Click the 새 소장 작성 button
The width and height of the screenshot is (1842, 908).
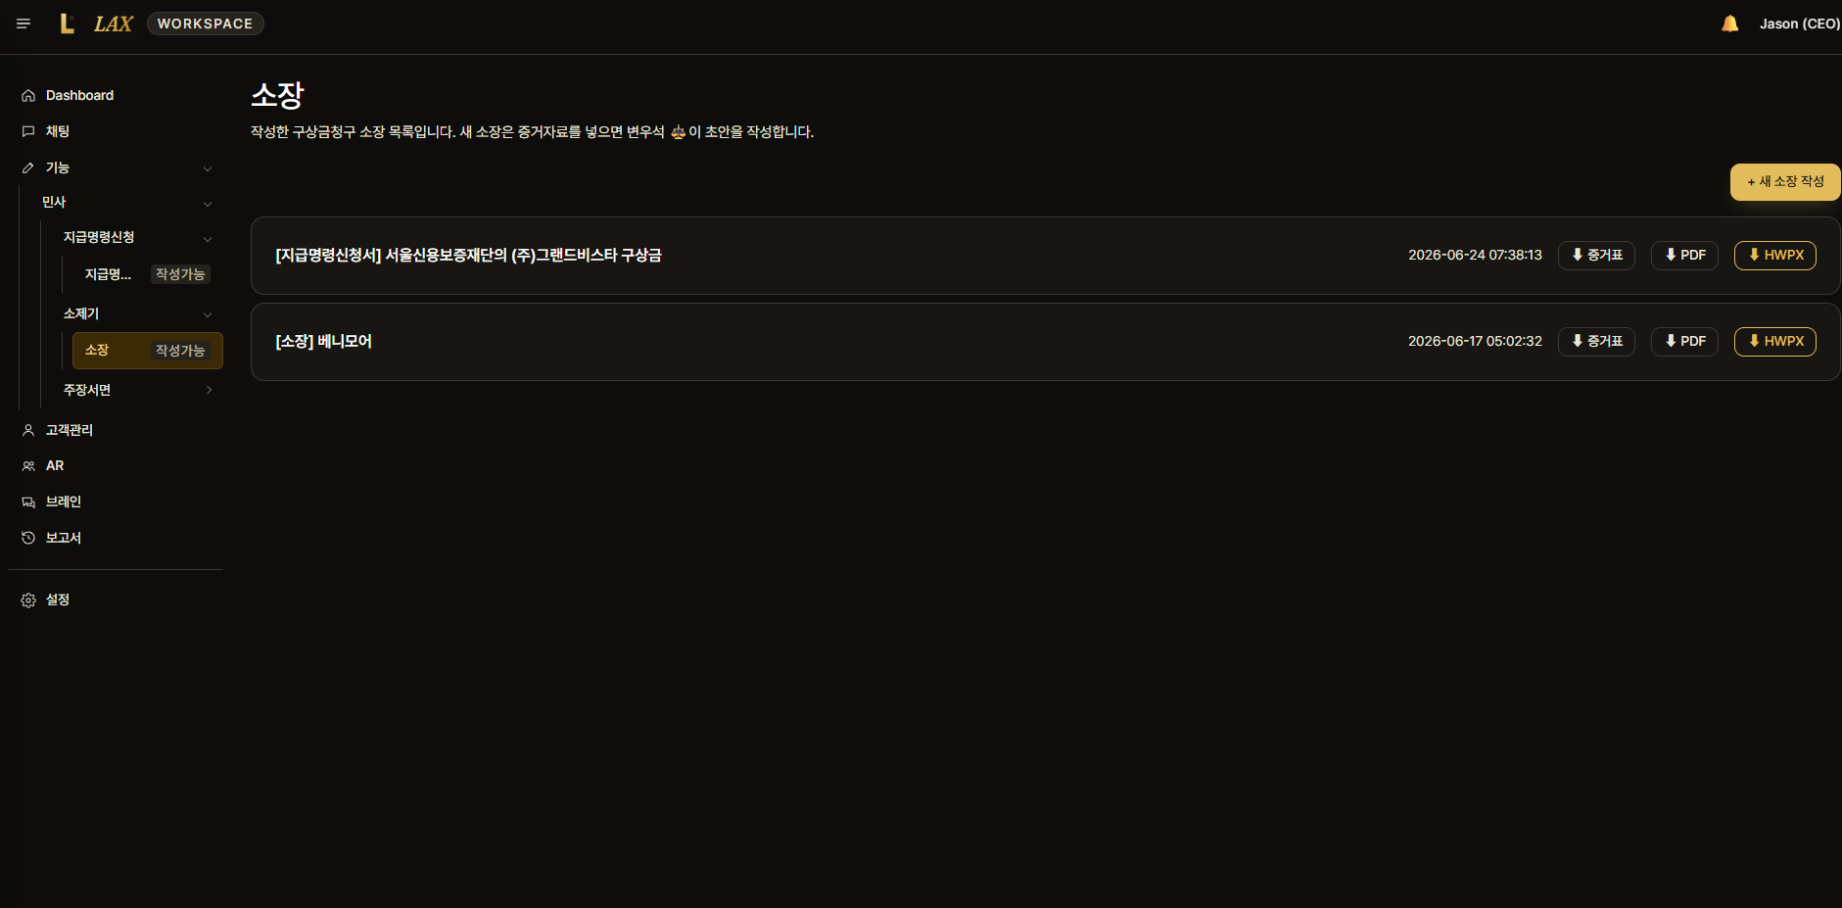pos(1785,182)
